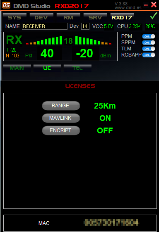Click the T -20 reading
The height and width of the screenshot is (232, 159).
click(x=11, y=50)
